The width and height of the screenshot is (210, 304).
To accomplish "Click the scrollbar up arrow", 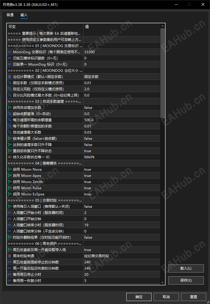I will coord(162,26).
